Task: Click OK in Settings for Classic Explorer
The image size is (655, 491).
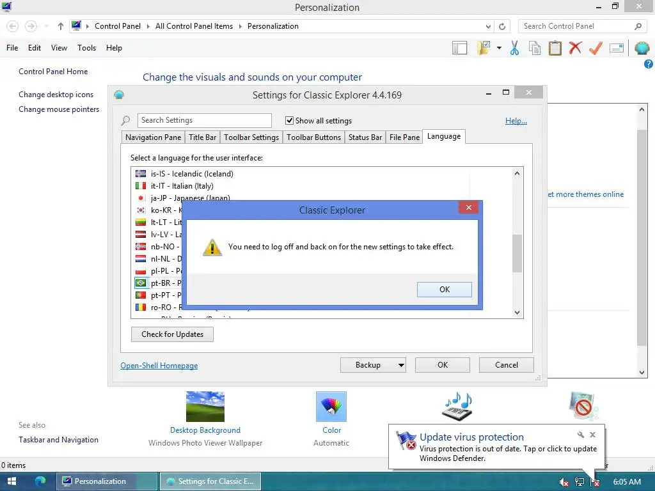Action: [443, 365]
